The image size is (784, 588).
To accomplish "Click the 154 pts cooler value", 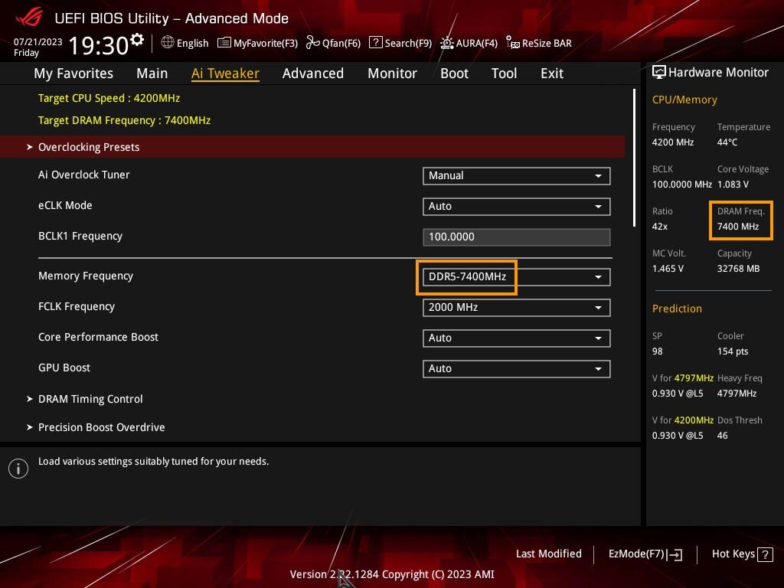I will (733, 351).
